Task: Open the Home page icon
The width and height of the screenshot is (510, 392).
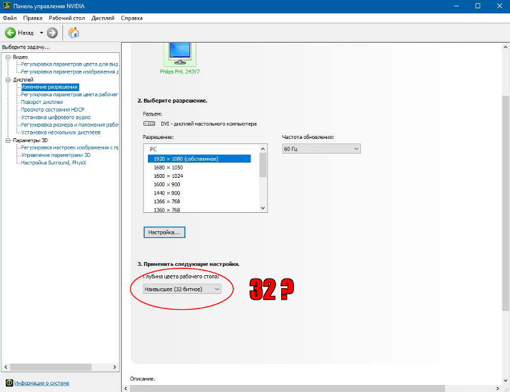Action: pos(73,33)
